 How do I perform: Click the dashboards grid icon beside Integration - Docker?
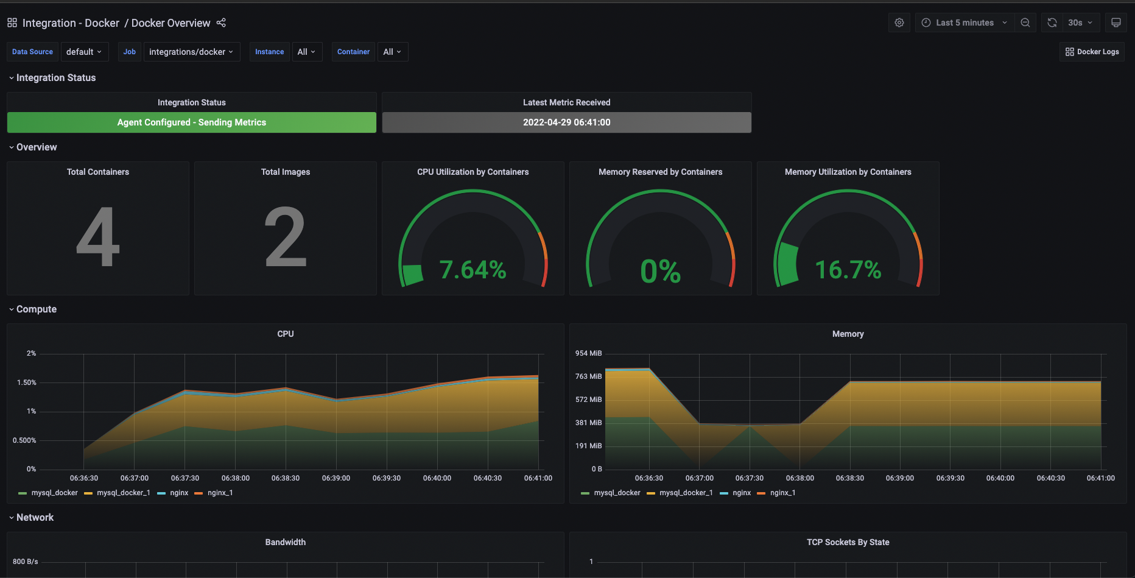[x=12, y=23]
